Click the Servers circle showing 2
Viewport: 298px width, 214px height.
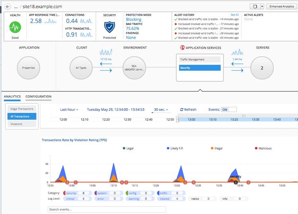point(262,68)
